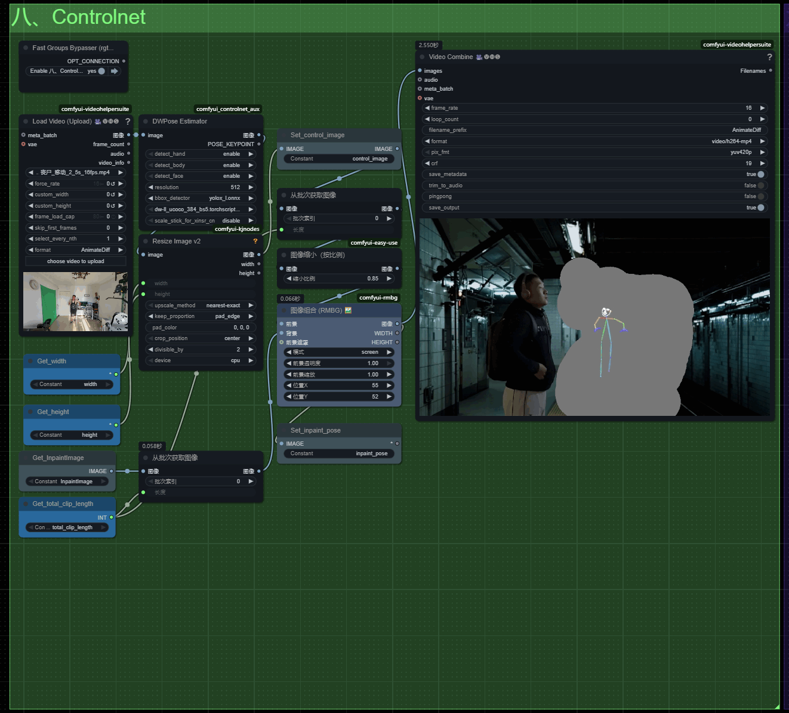Click the Load Video node help question mark
Image resolution: width=789 pixels, height=713 pixels.
click(x=128, y=122)
